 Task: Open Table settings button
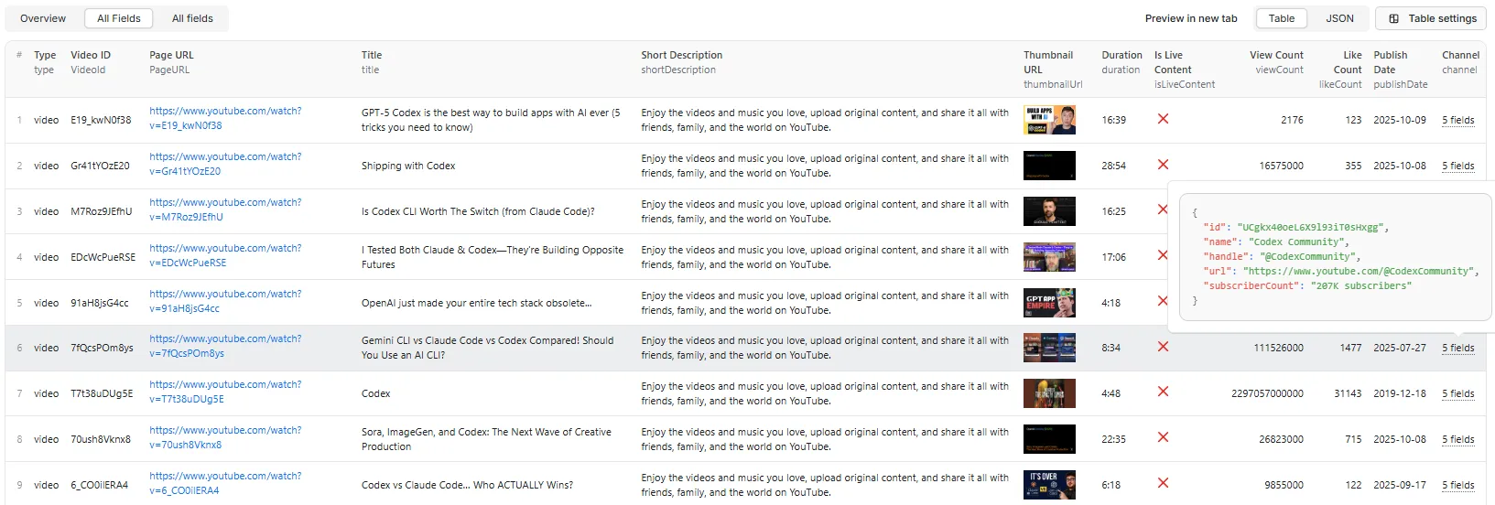(1431, 18)
